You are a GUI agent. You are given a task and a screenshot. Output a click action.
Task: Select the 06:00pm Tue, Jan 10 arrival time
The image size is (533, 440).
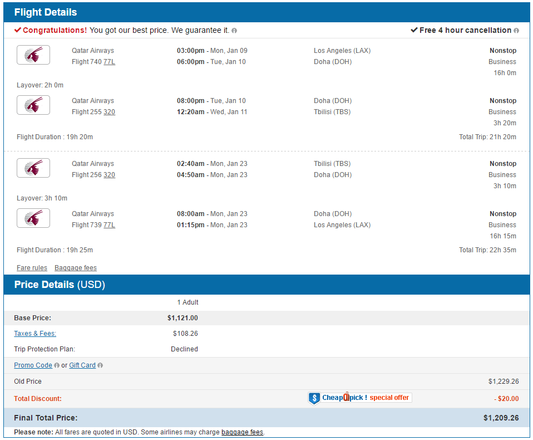pyautogui.click(x=211, y=62)
